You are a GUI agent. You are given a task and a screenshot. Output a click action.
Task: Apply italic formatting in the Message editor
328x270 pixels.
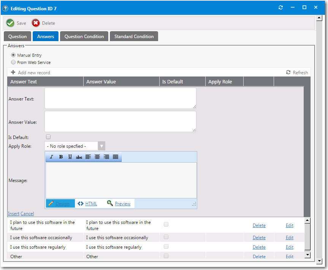[x=51, y=157]
